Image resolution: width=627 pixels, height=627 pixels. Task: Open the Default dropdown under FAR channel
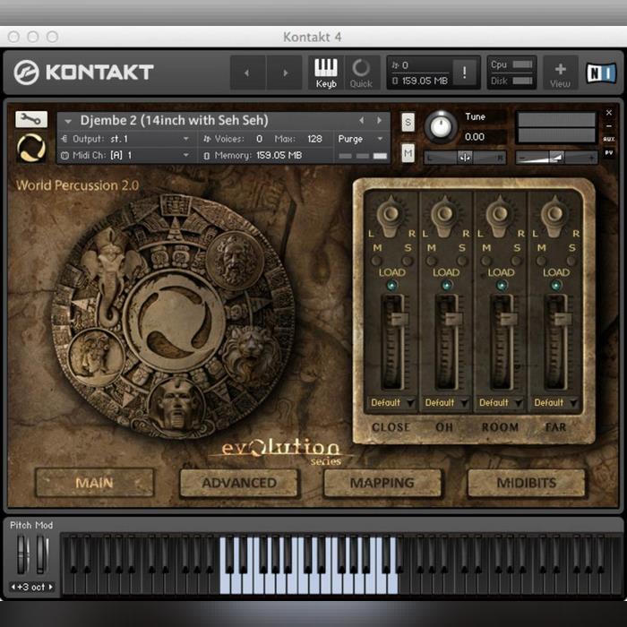pyautogui.click(x=555, y=403)
